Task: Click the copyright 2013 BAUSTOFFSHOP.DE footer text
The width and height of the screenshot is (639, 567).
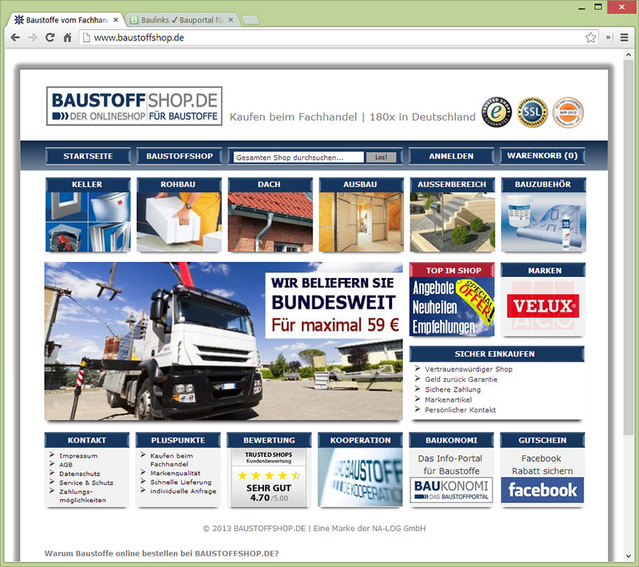Action: pyautogui.click(x=315, y=528)
